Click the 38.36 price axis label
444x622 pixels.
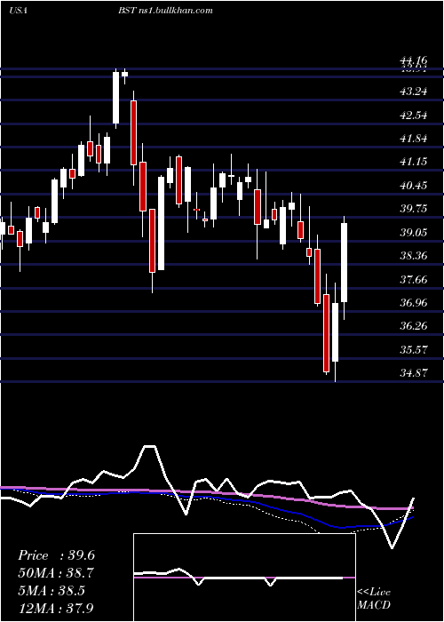pyautogui.click(x=414, y=256)
